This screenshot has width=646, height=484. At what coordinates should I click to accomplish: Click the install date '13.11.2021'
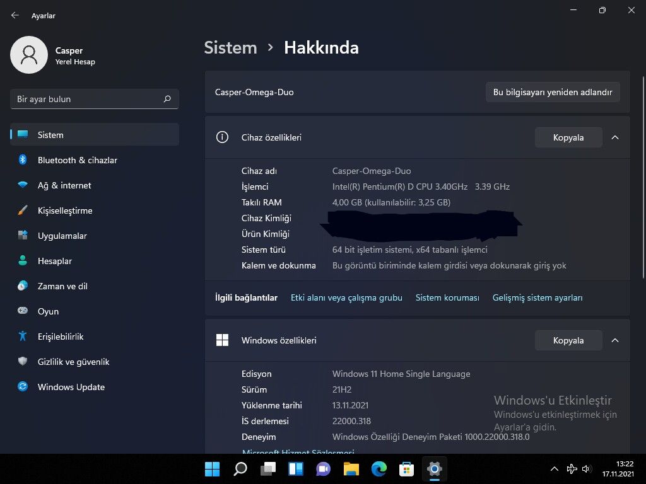pyautogui.click(x=350, y=405)
